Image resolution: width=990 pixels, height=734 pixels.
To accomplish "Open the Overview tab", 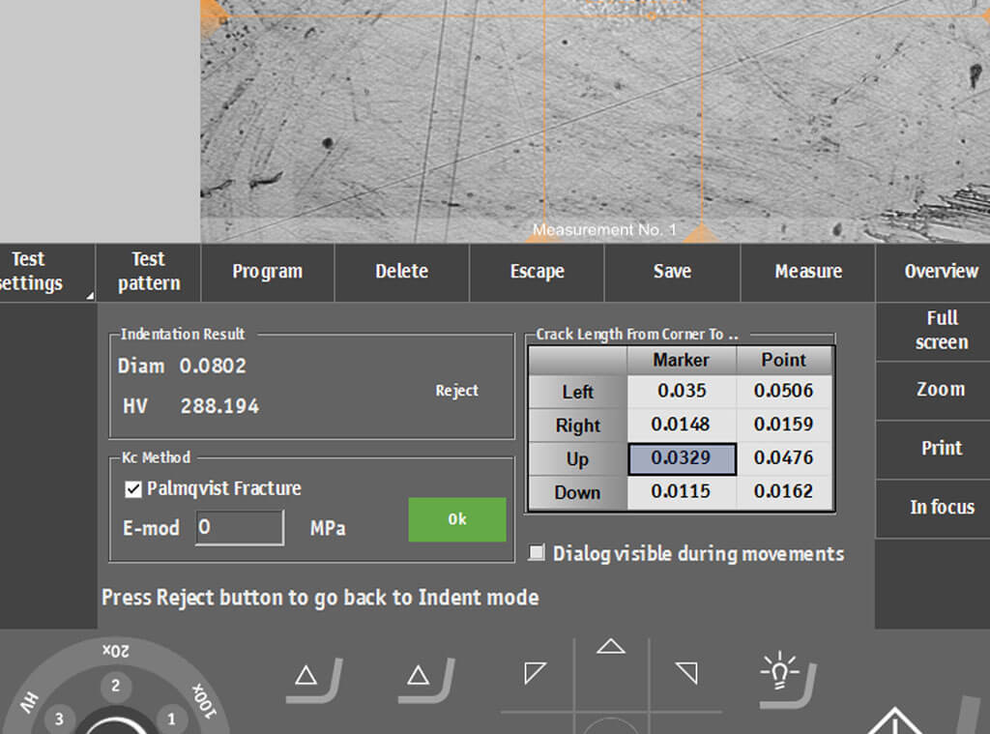I will (940, 272).
